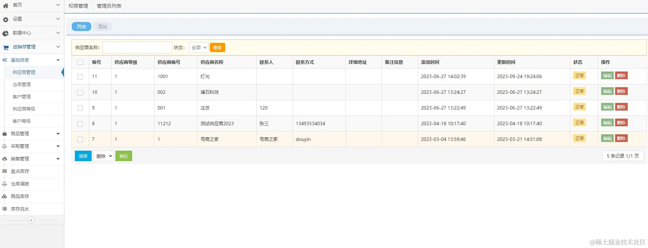
Task: Click 删除 for supplier 号商之家
Action: (621, 138)
